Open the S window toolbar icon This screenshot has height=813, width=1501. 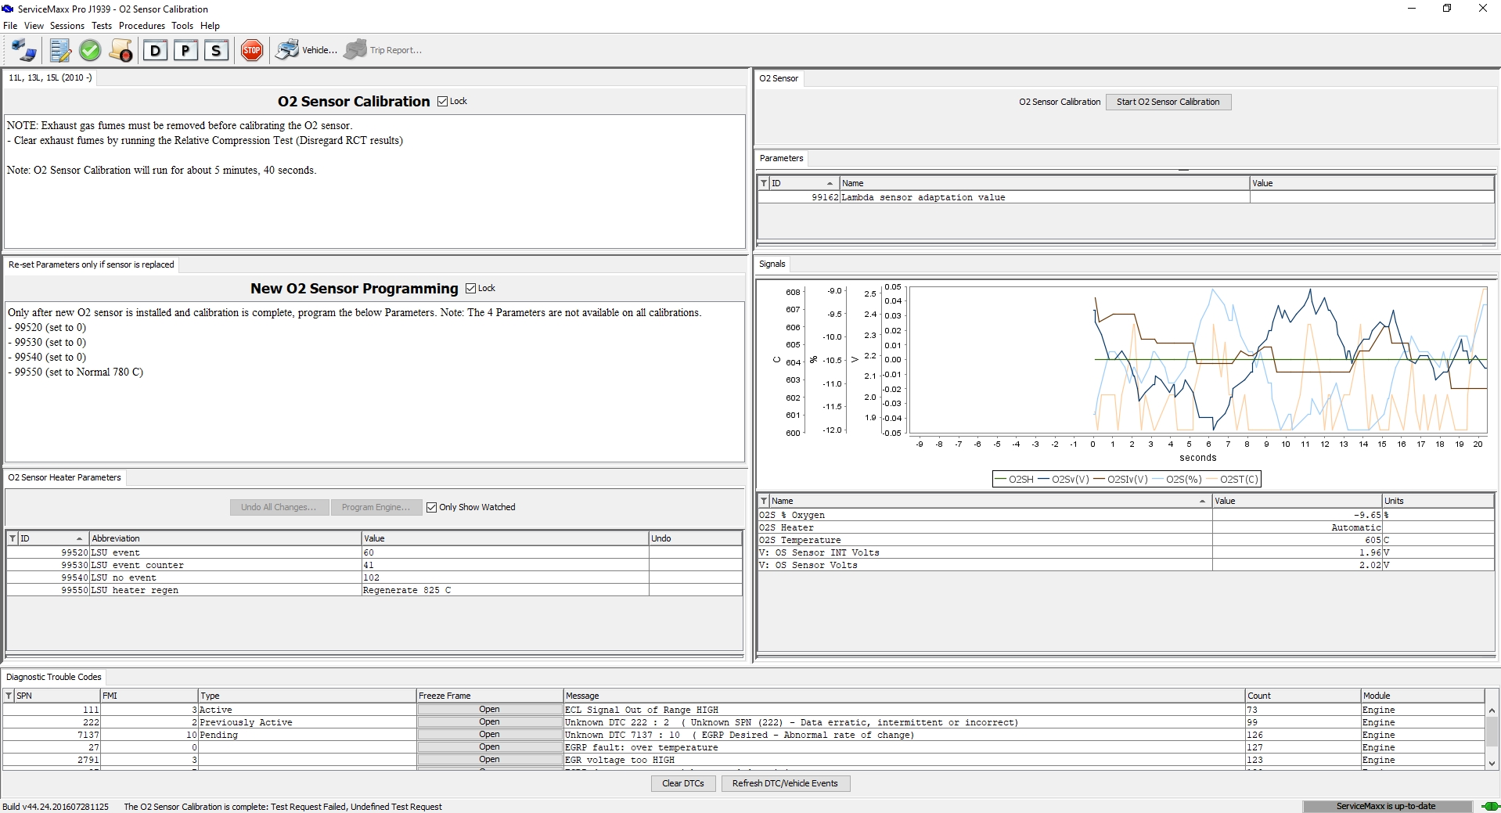[216, 51]
